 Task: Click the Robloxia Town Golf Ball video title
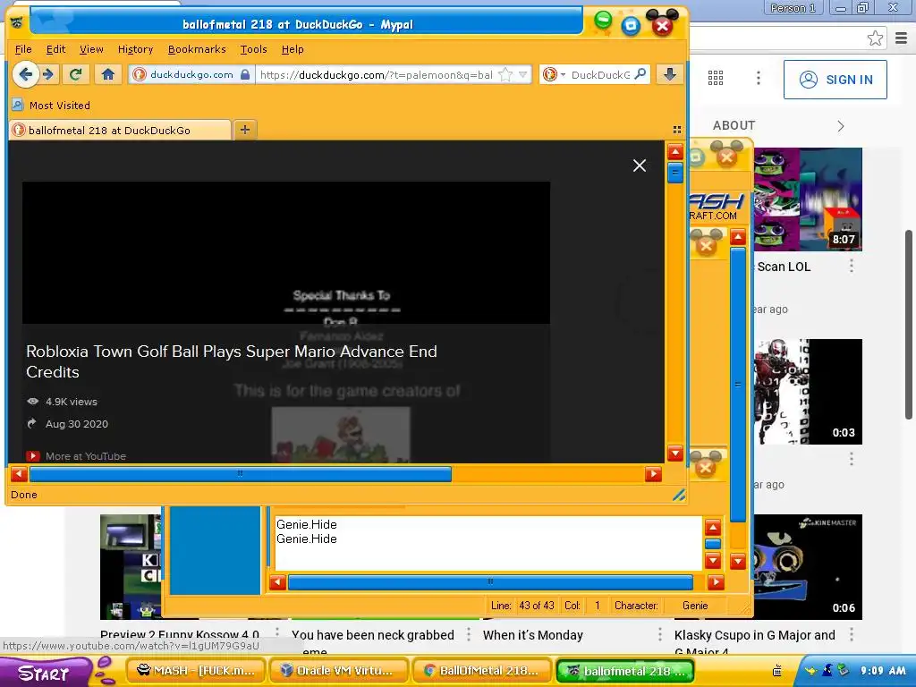[232, 361]
